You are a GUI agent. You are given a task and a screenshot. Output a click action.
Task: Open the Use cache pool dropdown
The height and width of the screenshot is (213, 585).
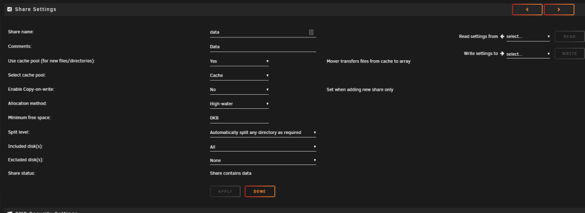[239, 61]
